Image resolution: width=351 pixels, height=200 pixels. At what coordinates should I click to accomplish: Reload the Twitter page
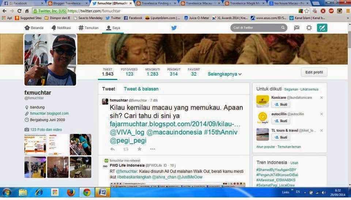[19, 11]
